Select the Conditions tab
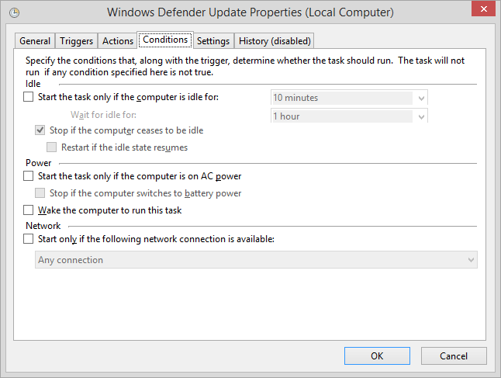The width and height of the screenshot is (501, 378). tap(165, 40)
